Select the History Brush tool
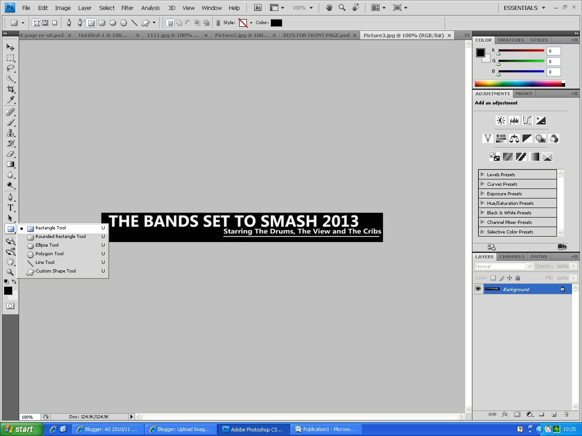582x436 pixels. [x=10, y=144]
